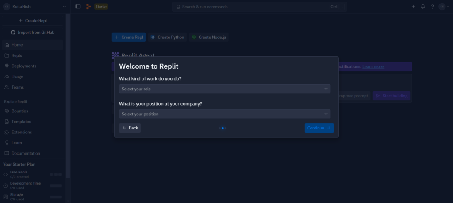Click the Usage gauge icon
The height and width of the screenshot is (203, 453).
[7, 77]
